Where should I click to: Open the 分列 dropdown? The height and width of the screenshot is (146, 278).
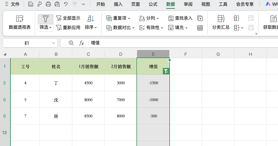(149, 18)
